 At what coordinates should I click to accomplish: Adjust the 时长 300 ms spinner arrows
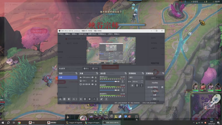tap(142, 81)
